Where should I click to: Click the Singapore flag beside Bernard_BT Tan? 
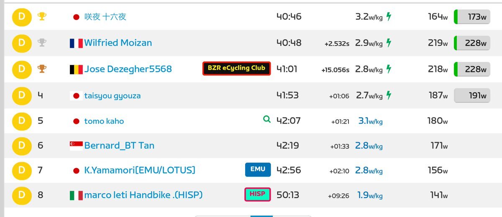click(x=76, y=146)
